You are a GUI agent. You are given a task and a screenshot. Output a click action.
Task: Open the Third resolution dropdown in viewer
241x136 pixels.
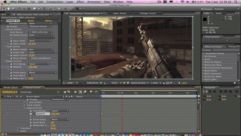tap(116, 83)
